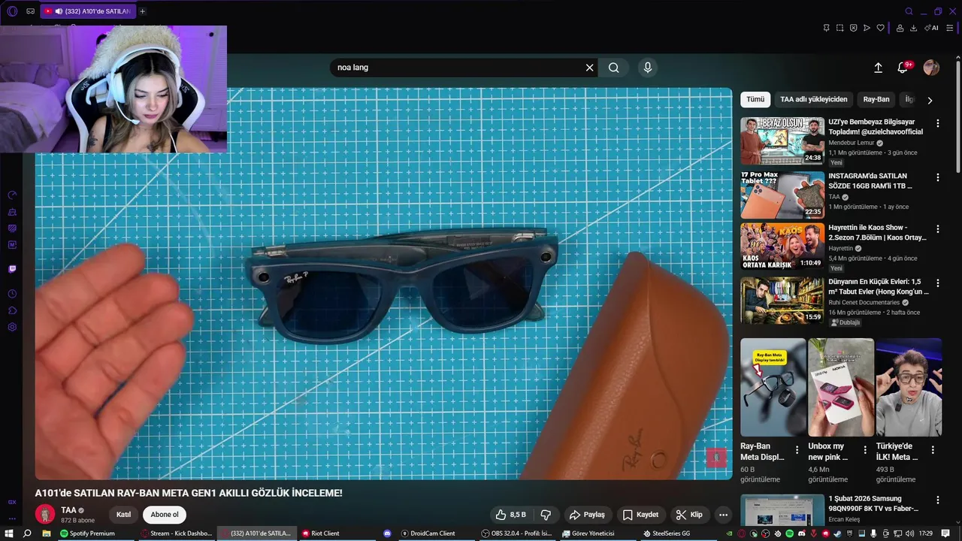Start voice search with microphone icon
The image size is (962, 541).
click(x=647, y=68)
